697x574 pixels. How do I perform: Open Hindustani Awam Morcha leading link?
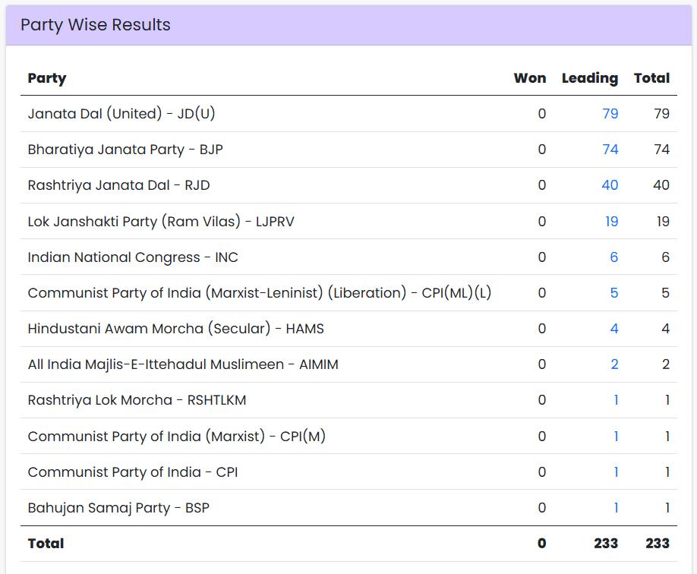[613, 329]
